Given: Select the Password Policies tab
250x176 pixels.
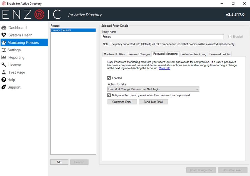Looking at the screenshot, I should click(220, 54).
